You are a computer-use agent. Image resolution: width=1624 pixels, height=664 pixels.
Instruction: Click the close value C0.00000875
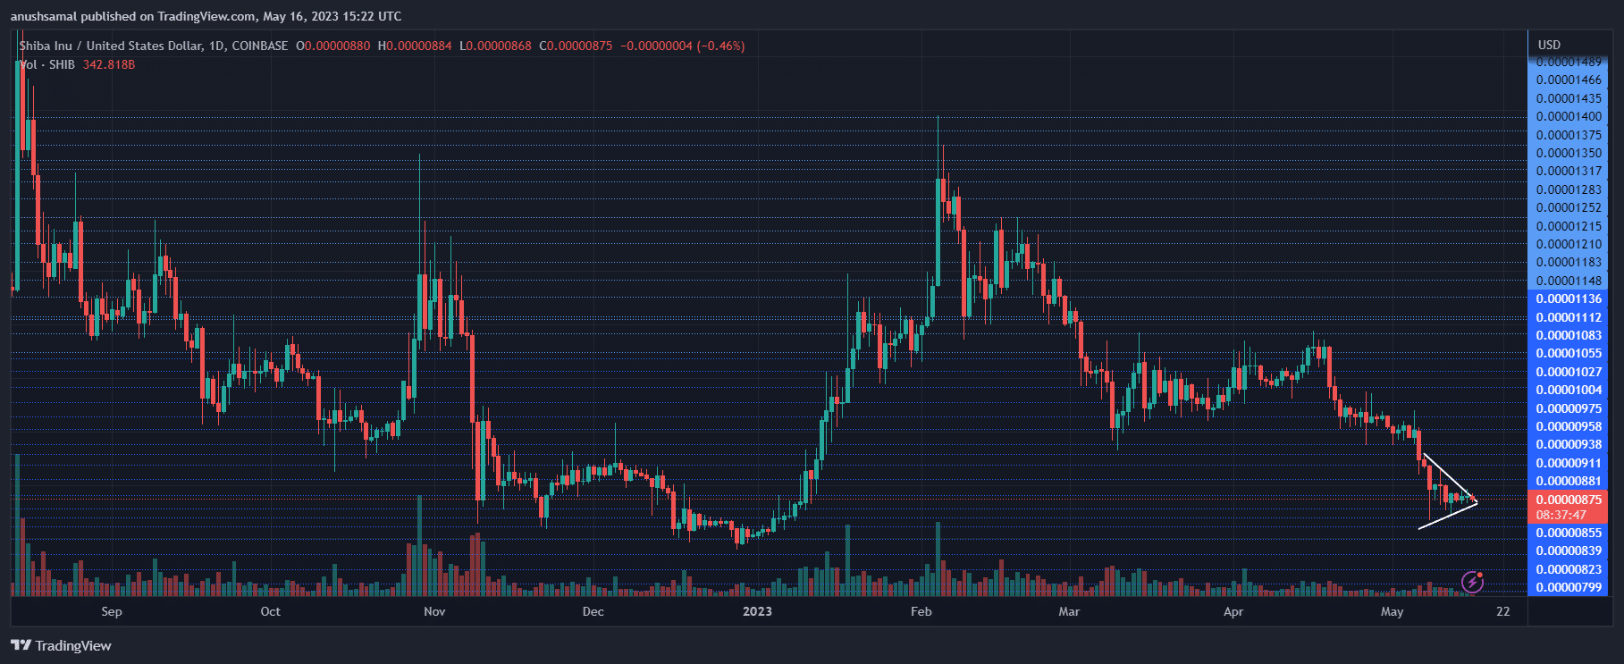[576, 46]
